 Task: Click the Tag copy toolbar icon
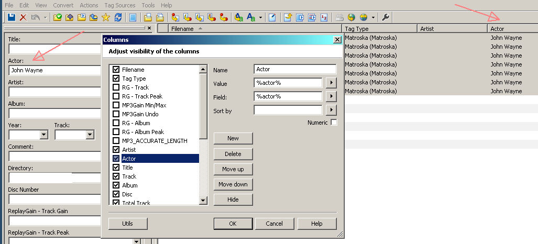click(148, 17)
